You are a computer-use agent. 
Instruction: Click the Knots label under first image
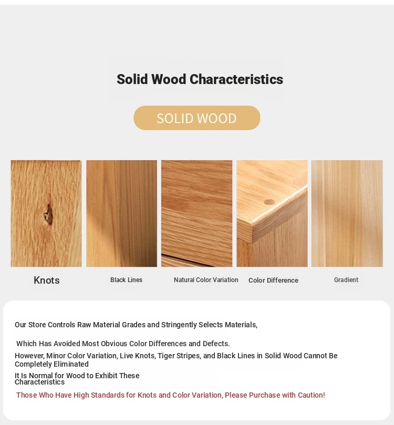(47, 280)
